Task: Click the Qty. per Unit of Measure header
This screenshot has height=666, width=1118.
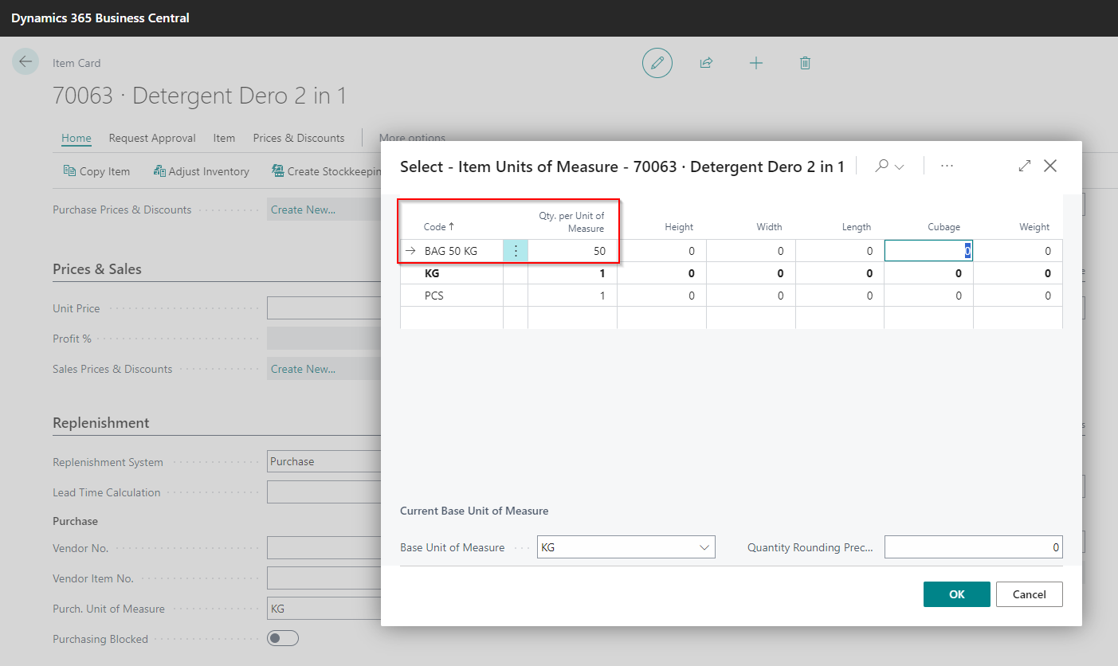Action: [571, 222]
